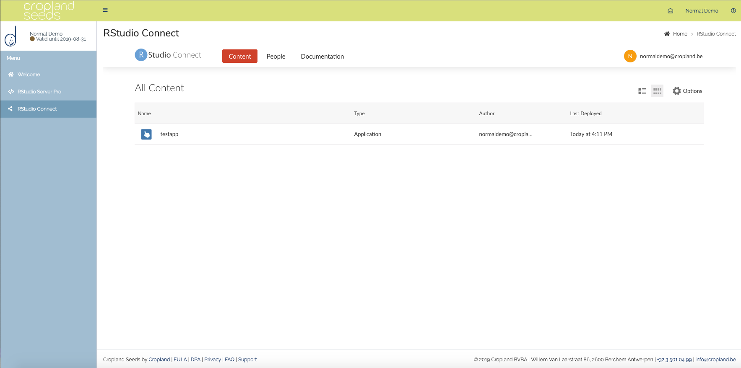Click the All Content heading
741x368 pixels.
coord(159,88)
